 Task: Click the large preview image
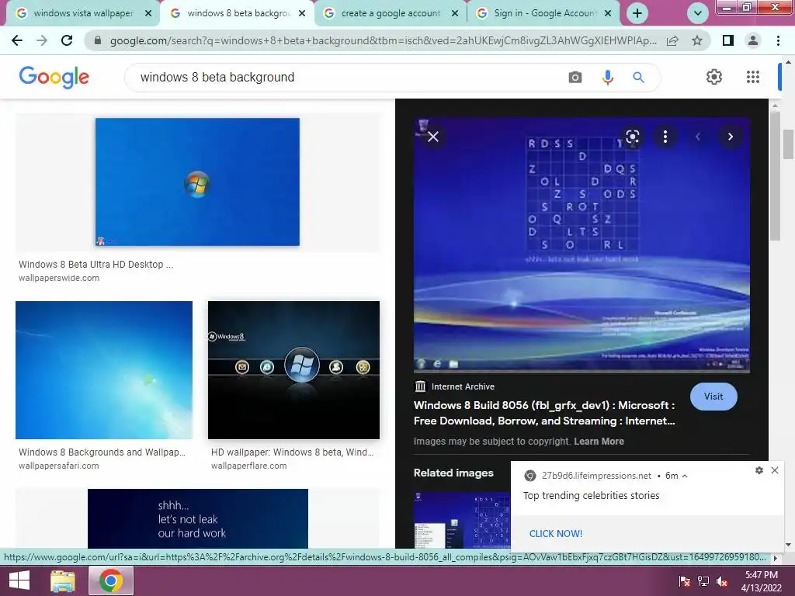[x=581, y=244]
